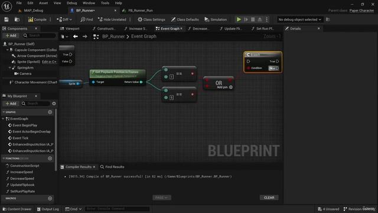Open the Content Drawer

pos(17,209)
